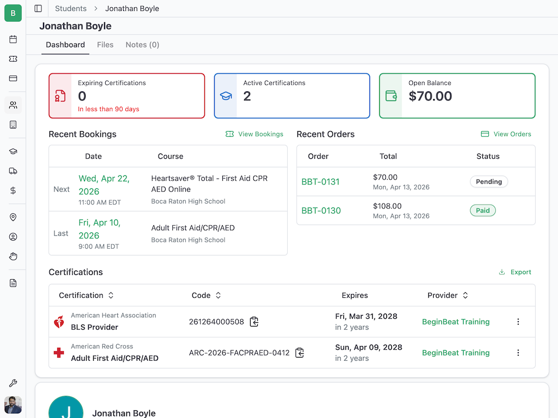Open the map pin locations icon in sidebar
Image resolution: width=558 pixels, height=418 pixels.
(x=13, y=217)
